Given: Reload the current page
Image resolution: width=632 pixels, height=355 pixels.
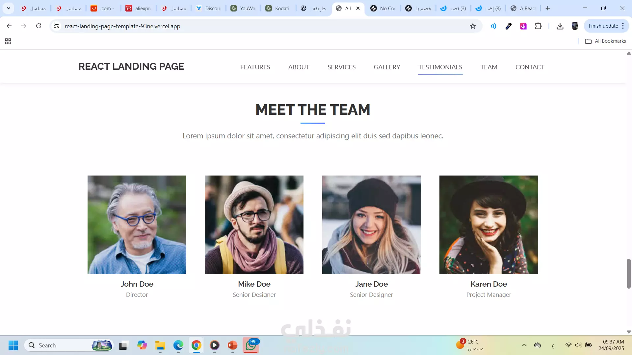Looking at the screenshot, I should pyautogui.click(x=39, y=26).
